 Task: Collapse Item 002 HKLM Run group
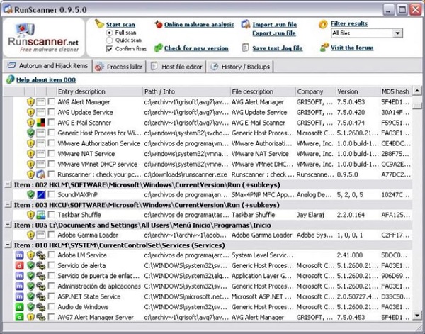[x=8, y=184]
